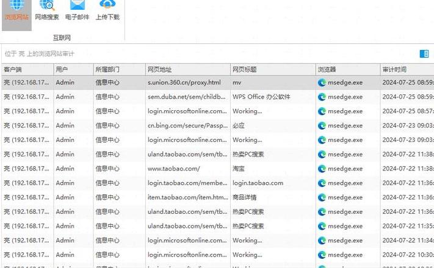
Task: Open the 电子邮件 audit icon
Action: 78,11
